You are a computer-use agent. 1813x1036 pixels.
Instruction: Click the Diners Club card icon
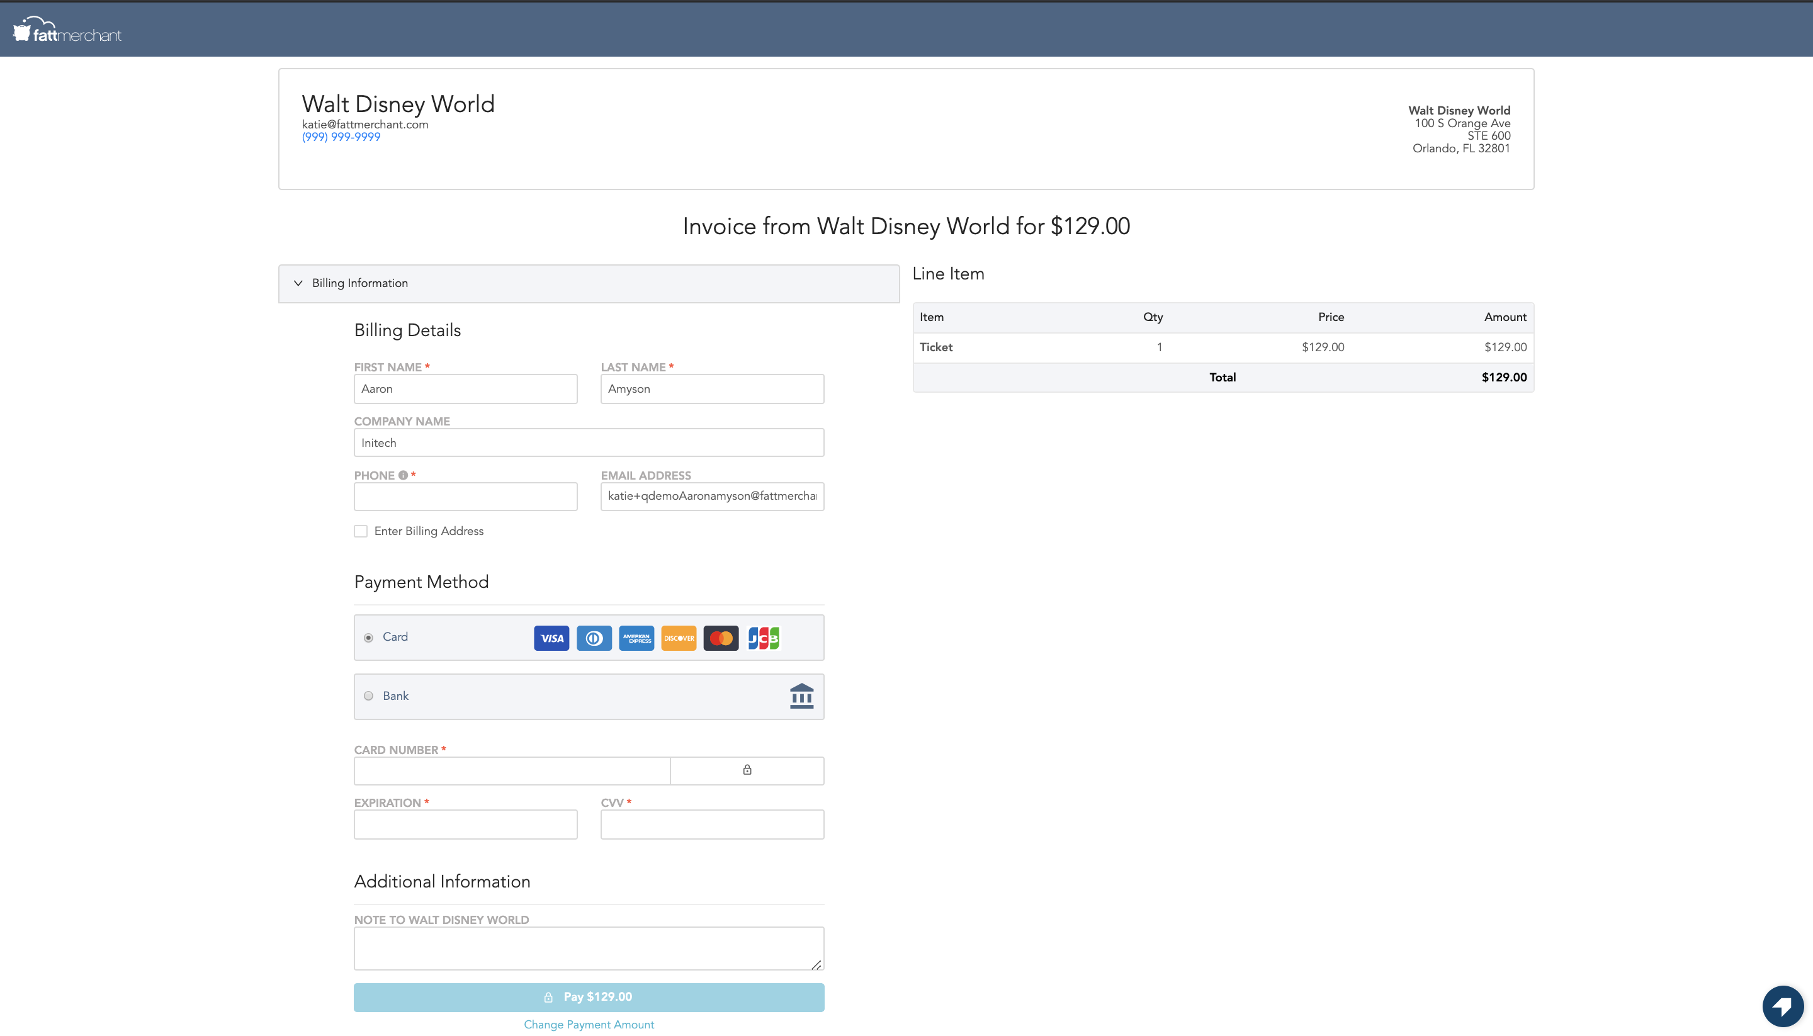(x=594, y=638)
